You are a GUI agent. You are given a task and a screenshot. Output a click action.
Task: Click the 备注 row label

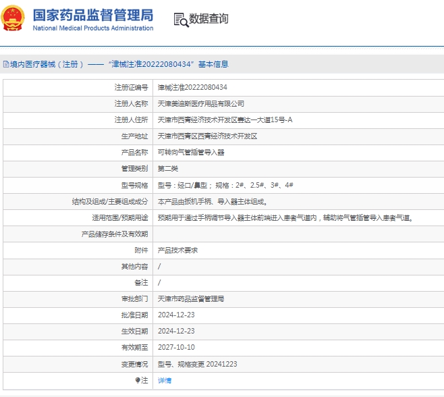tap(141, 282)
